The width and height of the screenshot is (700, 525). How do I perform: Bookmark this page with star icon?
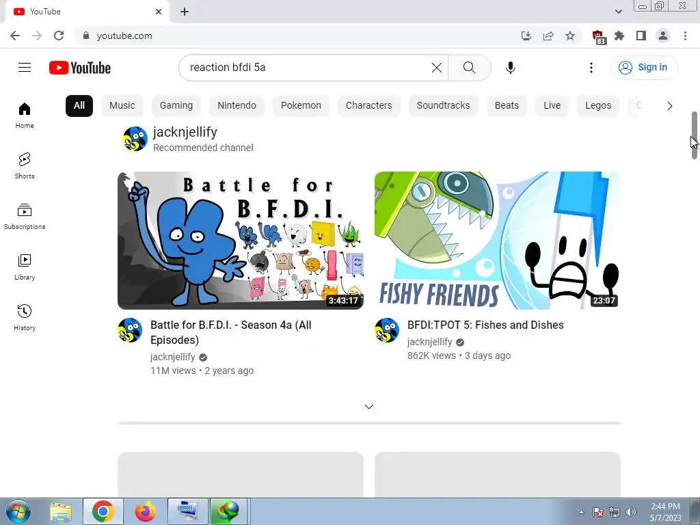tap(570, 36)
